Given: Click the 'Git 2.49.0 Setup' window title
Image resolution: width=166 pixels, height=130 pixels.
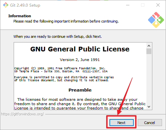Looking at the screenshot, I should (25, 5).
